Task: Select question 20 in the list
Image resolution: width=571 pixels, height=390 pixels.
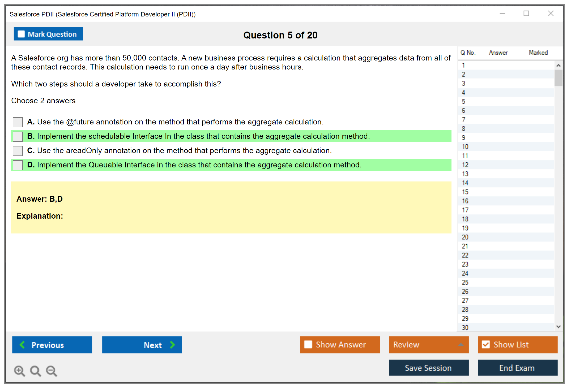Action: click(x=465, y=237)
